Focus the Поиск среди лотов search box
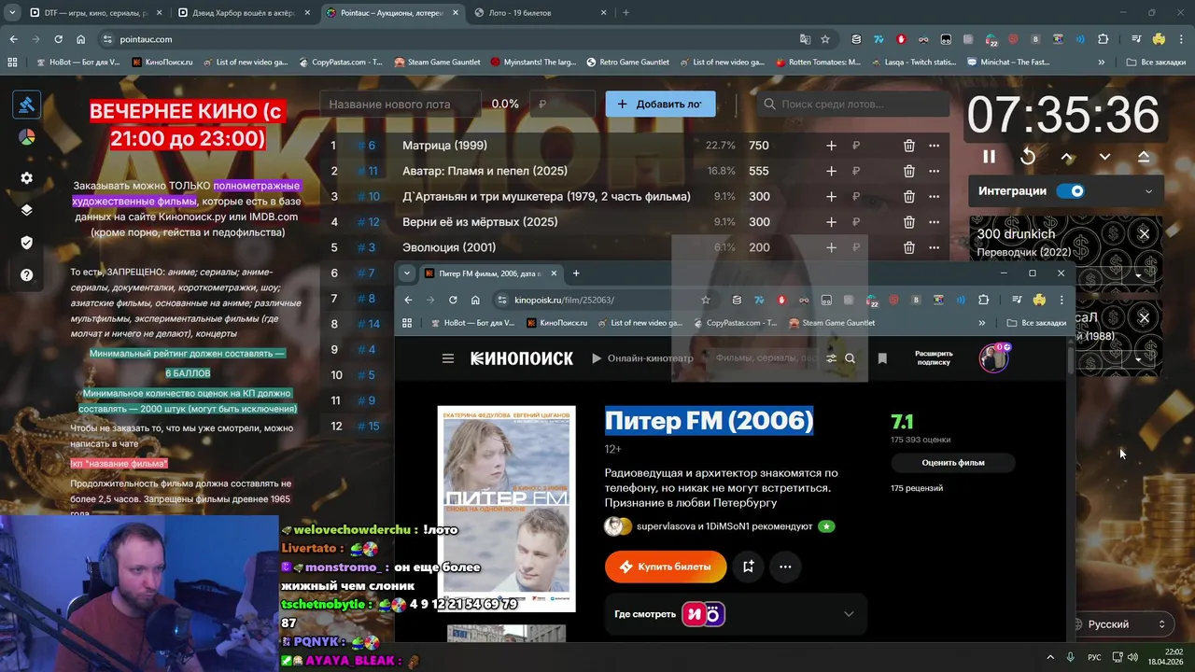 [x=853, y=104]
